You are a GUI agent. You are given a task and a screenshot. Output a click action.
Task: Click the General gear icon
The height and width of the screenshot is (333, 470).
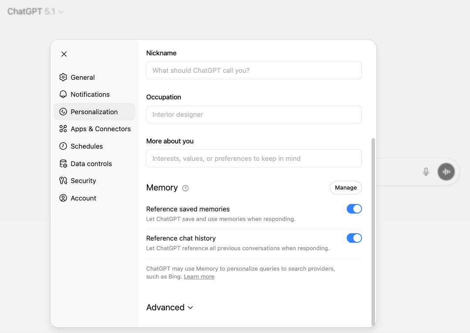click(x=63, y=77)
